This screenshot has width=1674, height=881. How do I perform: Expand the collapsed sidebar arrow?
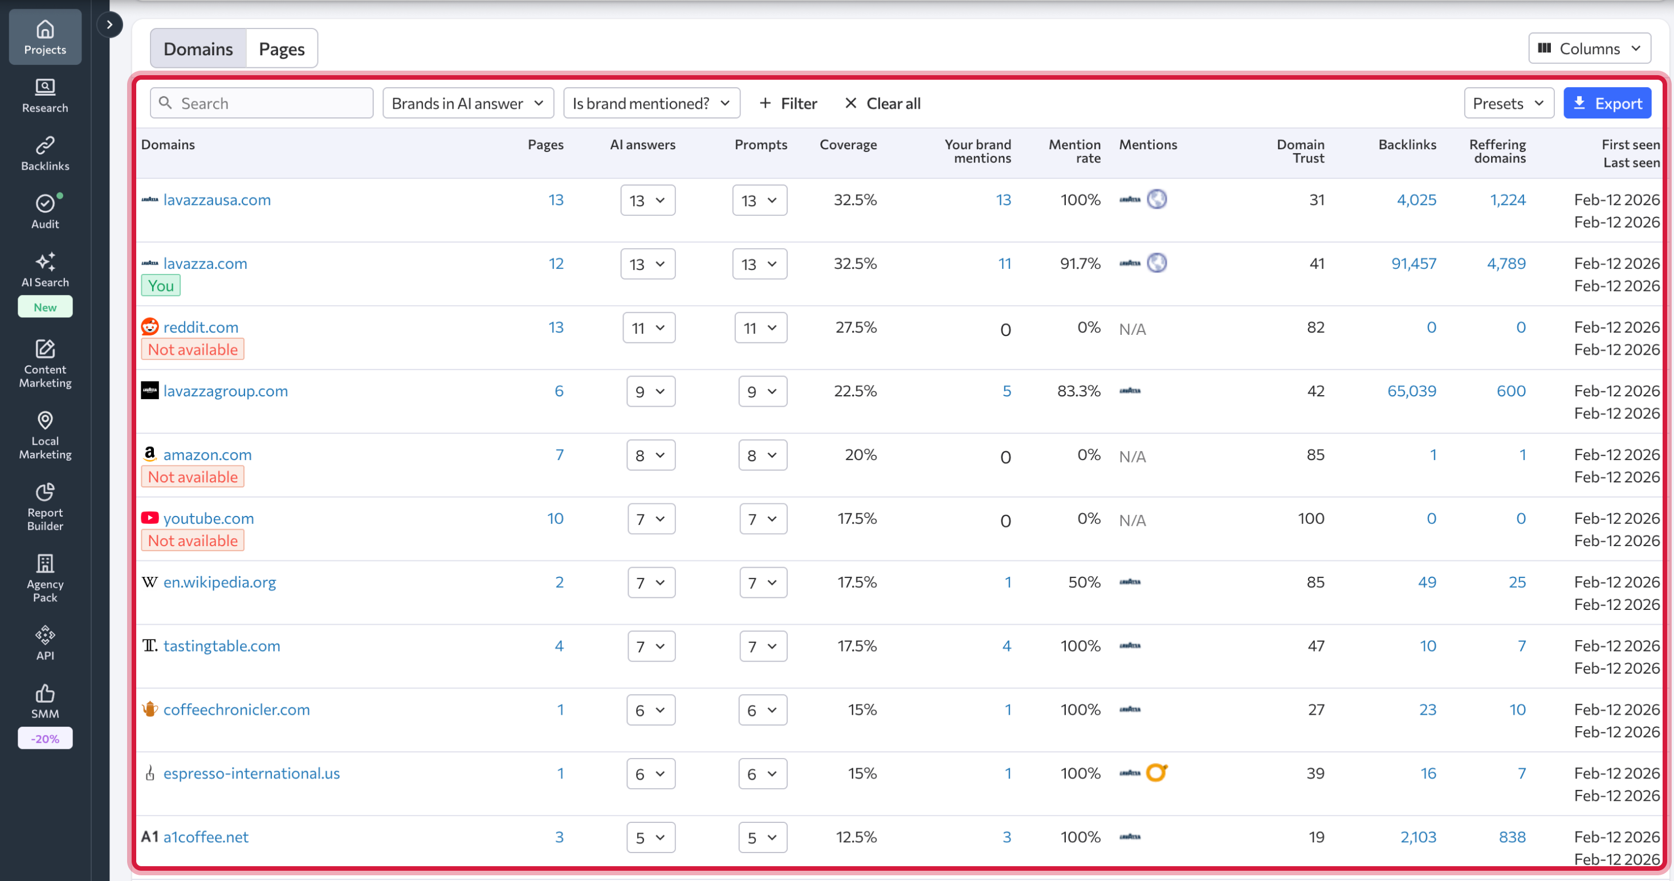(x=109, y=24)
